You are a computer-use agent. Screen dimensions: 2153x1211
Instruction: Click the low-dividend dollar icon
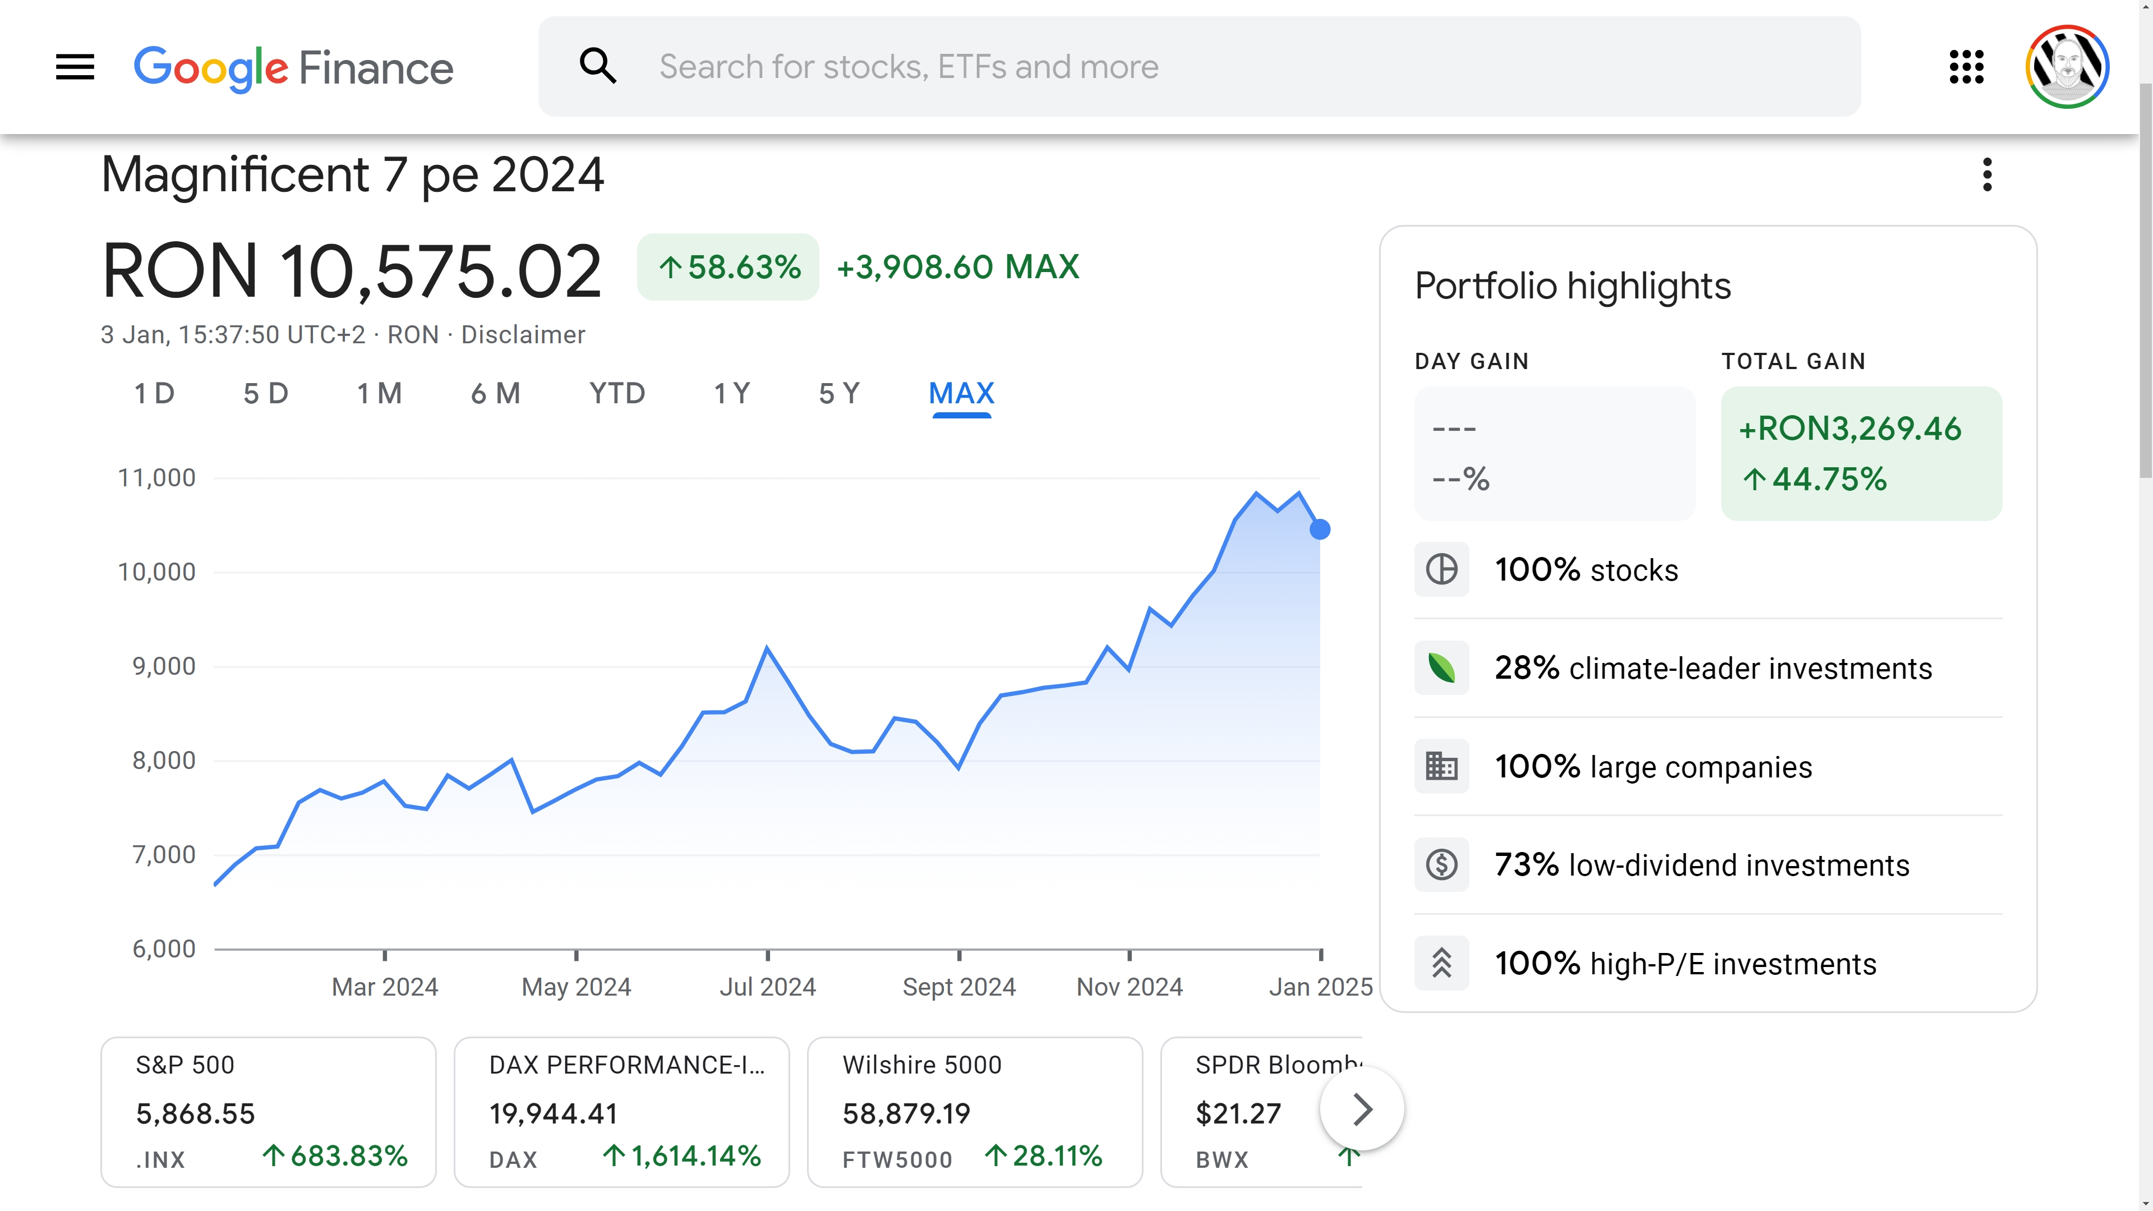(1441, 865)
